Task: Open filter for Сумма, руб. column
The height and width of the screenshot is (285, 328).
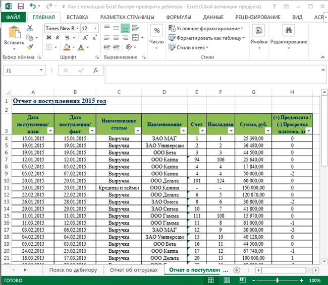Action: click(268, 131)
